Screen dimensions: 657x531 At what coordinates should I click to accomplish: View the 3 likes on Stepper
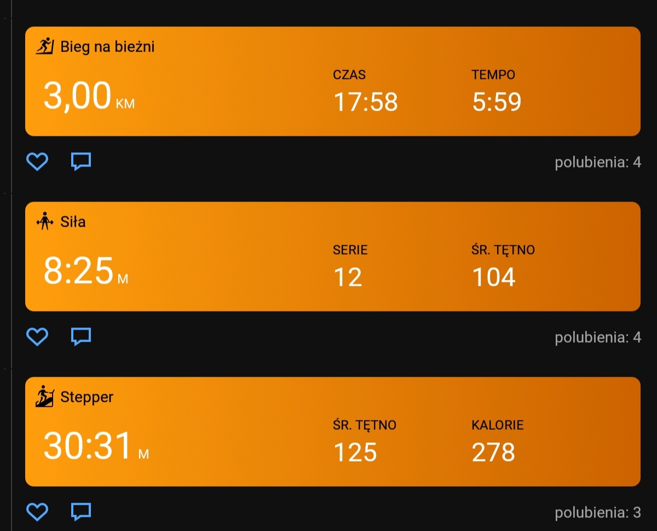pyautogui.click(x=598, y=513)
